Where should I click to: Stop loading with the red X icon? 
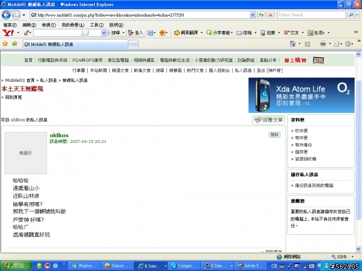(x=270, y=15)
